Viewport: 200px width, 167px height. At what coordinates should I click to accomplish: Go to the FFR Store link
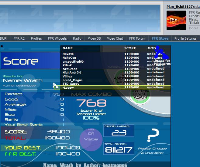point(160,38)
